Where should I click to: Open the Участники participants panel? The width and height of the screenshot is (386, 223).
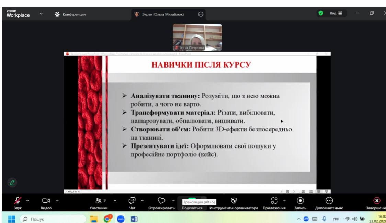(x=99, y=201)
